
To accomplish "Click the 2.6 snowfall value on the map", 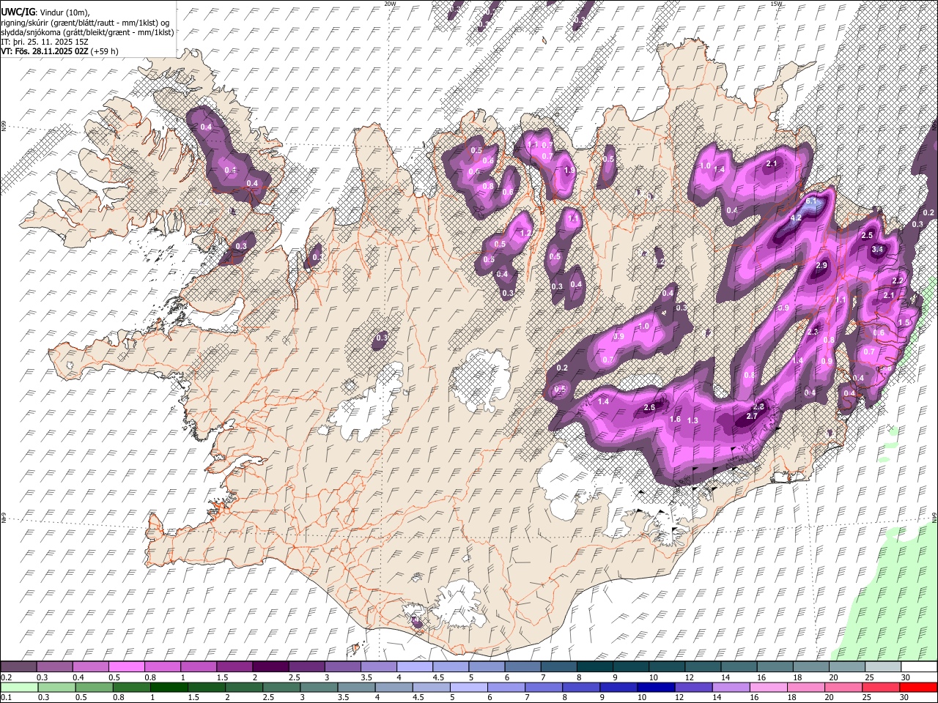I will coord(649,407).
